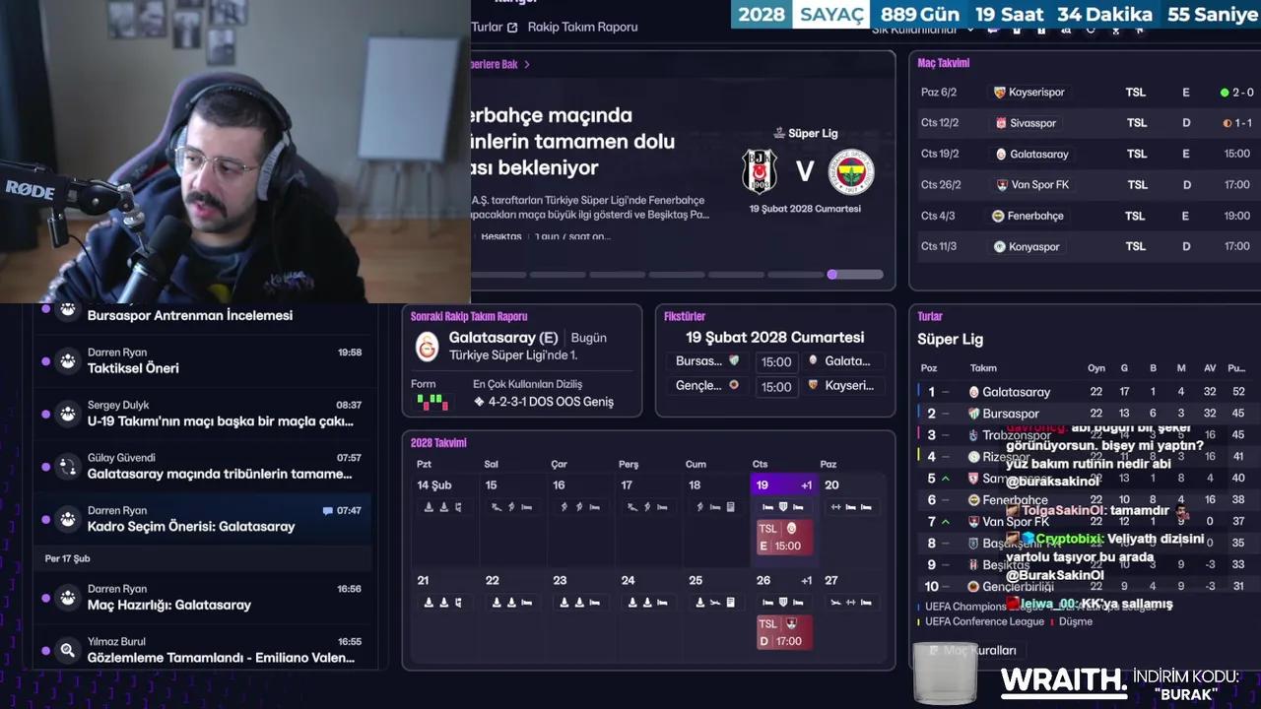
Task: Click the Maç Hazırlığı: Galatasaray staff icon
Action: [x=67, y=597]
